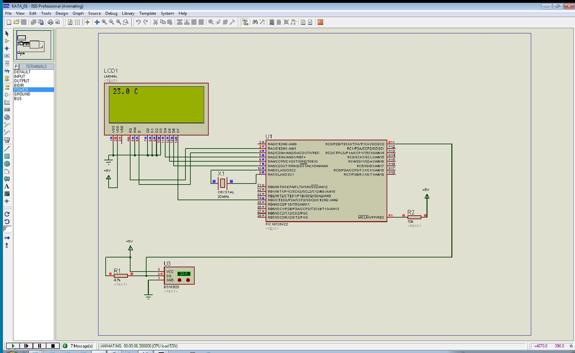Click the zoom in magnifier icon

coord(104,22)
